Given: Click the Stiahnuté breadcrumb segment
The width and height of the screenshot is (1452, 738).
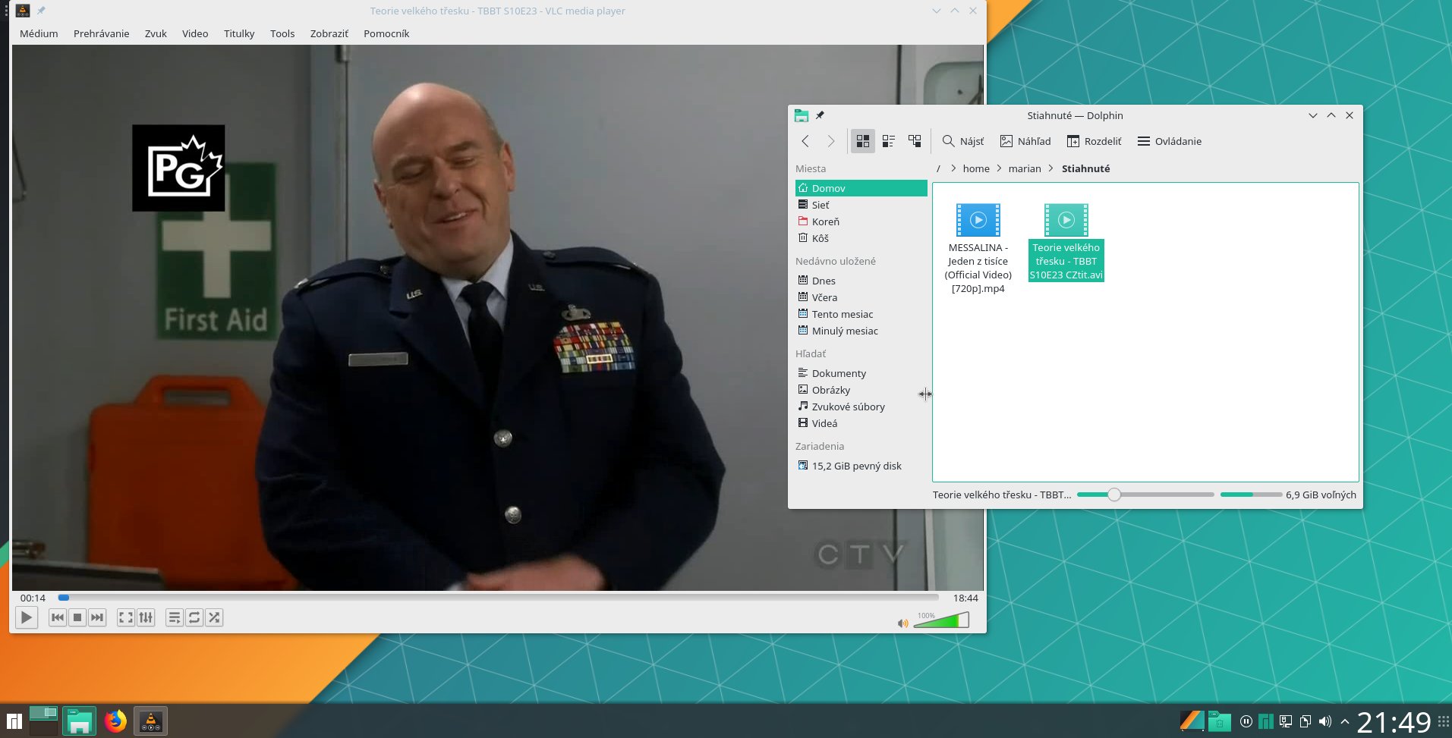Looking at the screenshot, I should pyautogui.click(x=1085, y=168).
